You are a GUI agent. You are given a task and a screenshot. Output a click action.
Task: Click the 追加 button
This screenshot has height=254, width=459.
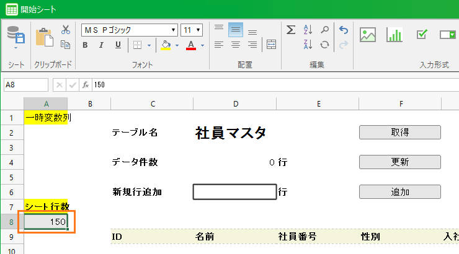(x=400, y=192)
